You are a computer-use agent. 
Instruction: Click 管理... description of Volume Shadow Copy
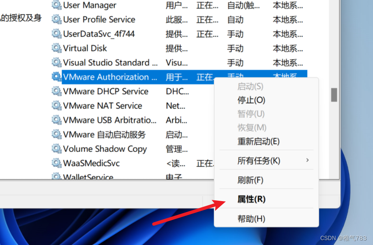(x=176, y=149)
